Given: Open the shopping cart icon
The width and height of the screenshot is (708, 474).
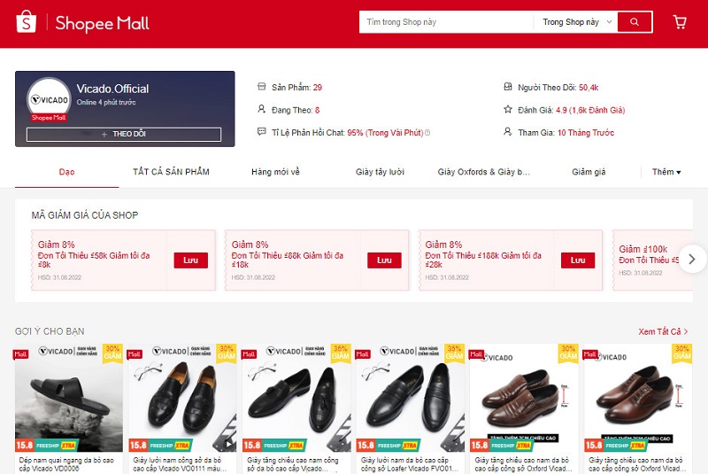Looking at the screenshot, I should pos(680,21).
